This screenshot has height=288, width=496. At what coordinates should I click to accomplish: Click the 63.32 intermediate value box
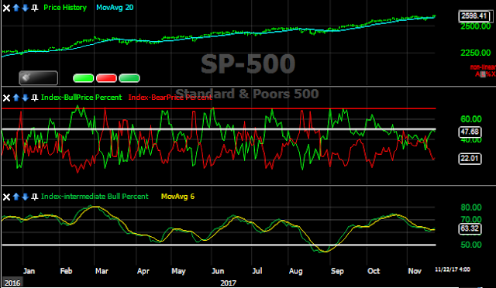[470, 228]
